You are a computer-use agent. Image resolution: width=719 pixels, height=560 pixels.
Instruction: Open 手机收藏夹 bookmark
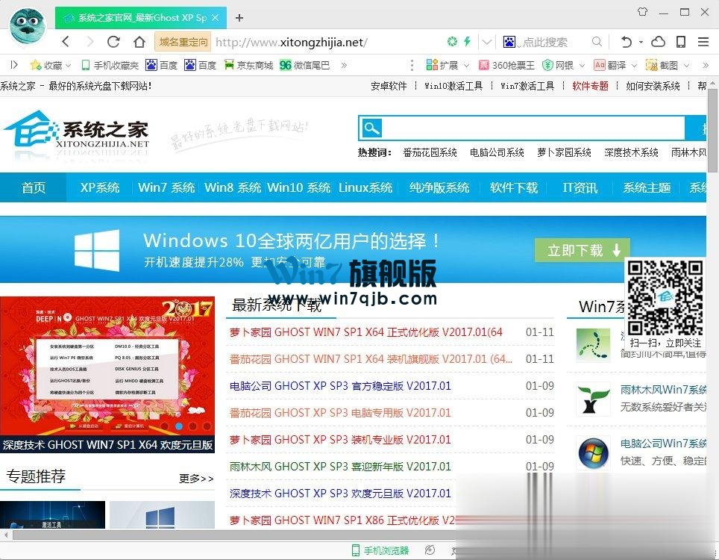[x=110, y=65]
